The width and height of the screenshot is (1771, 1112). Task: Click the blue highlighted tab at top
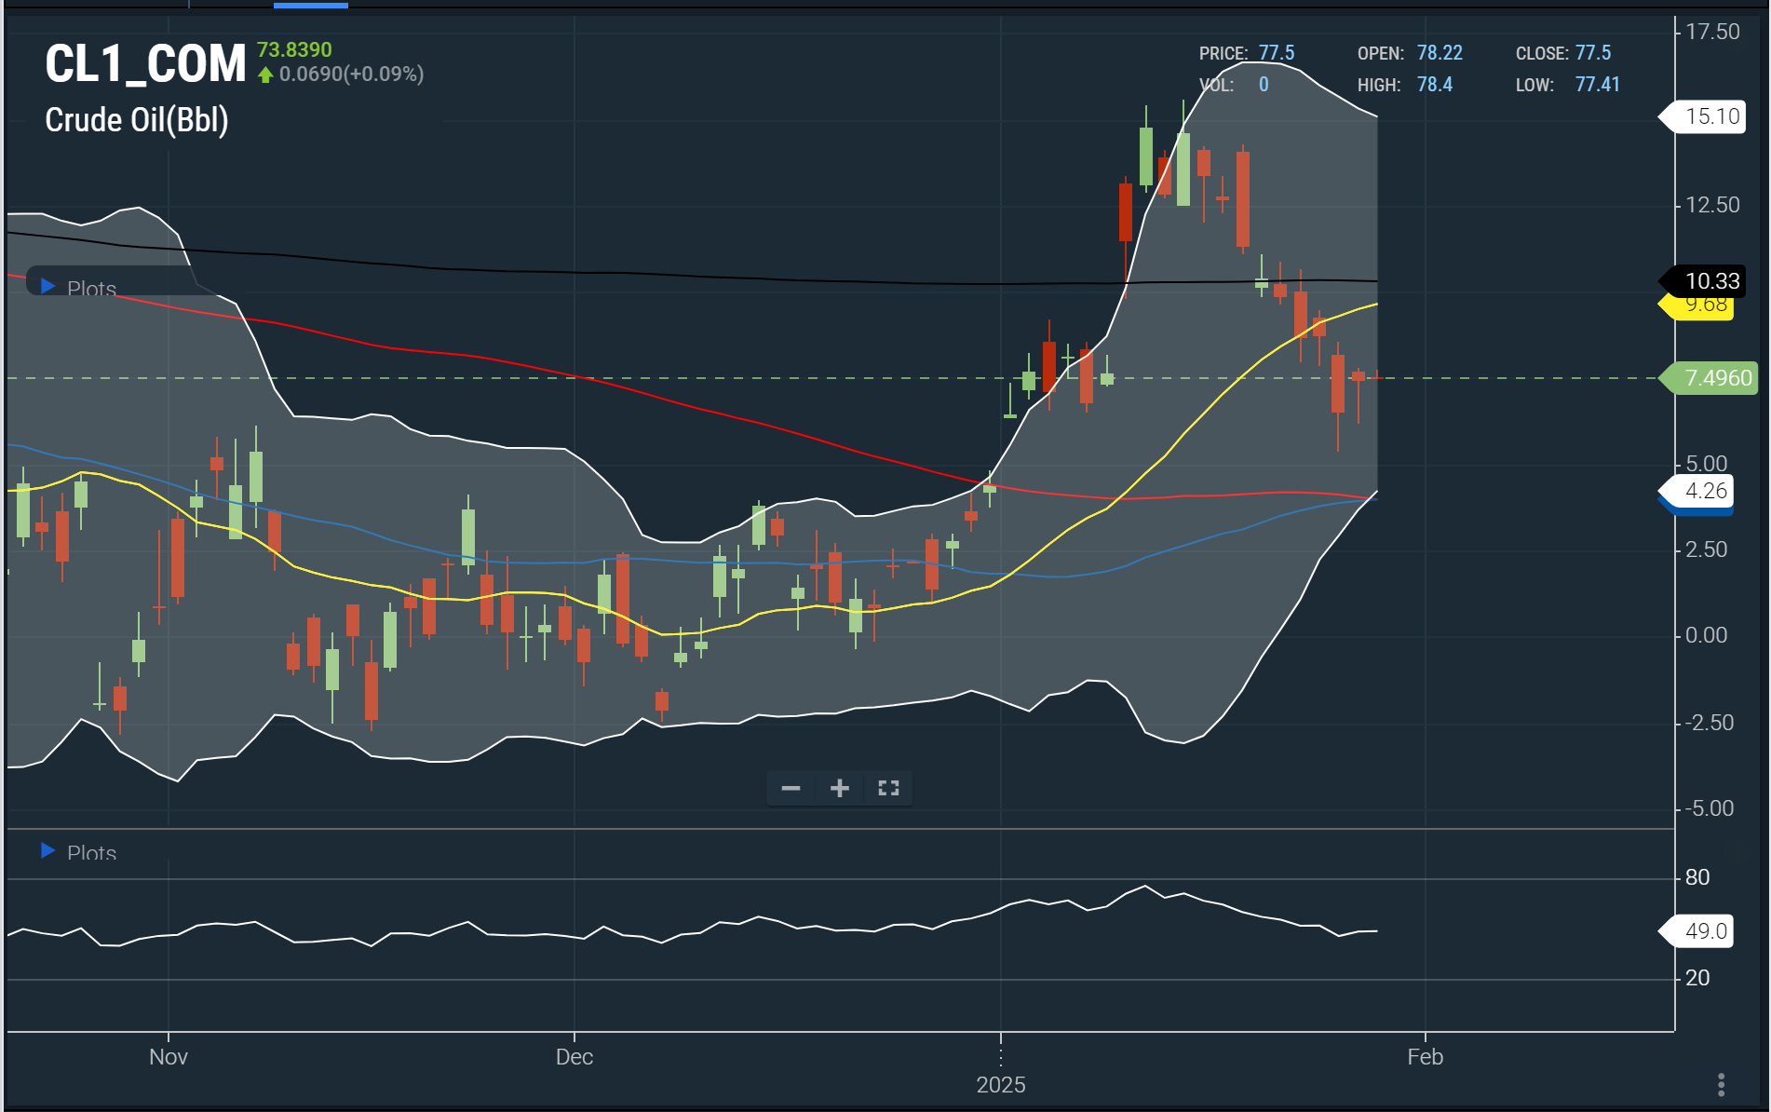point(310,5)
